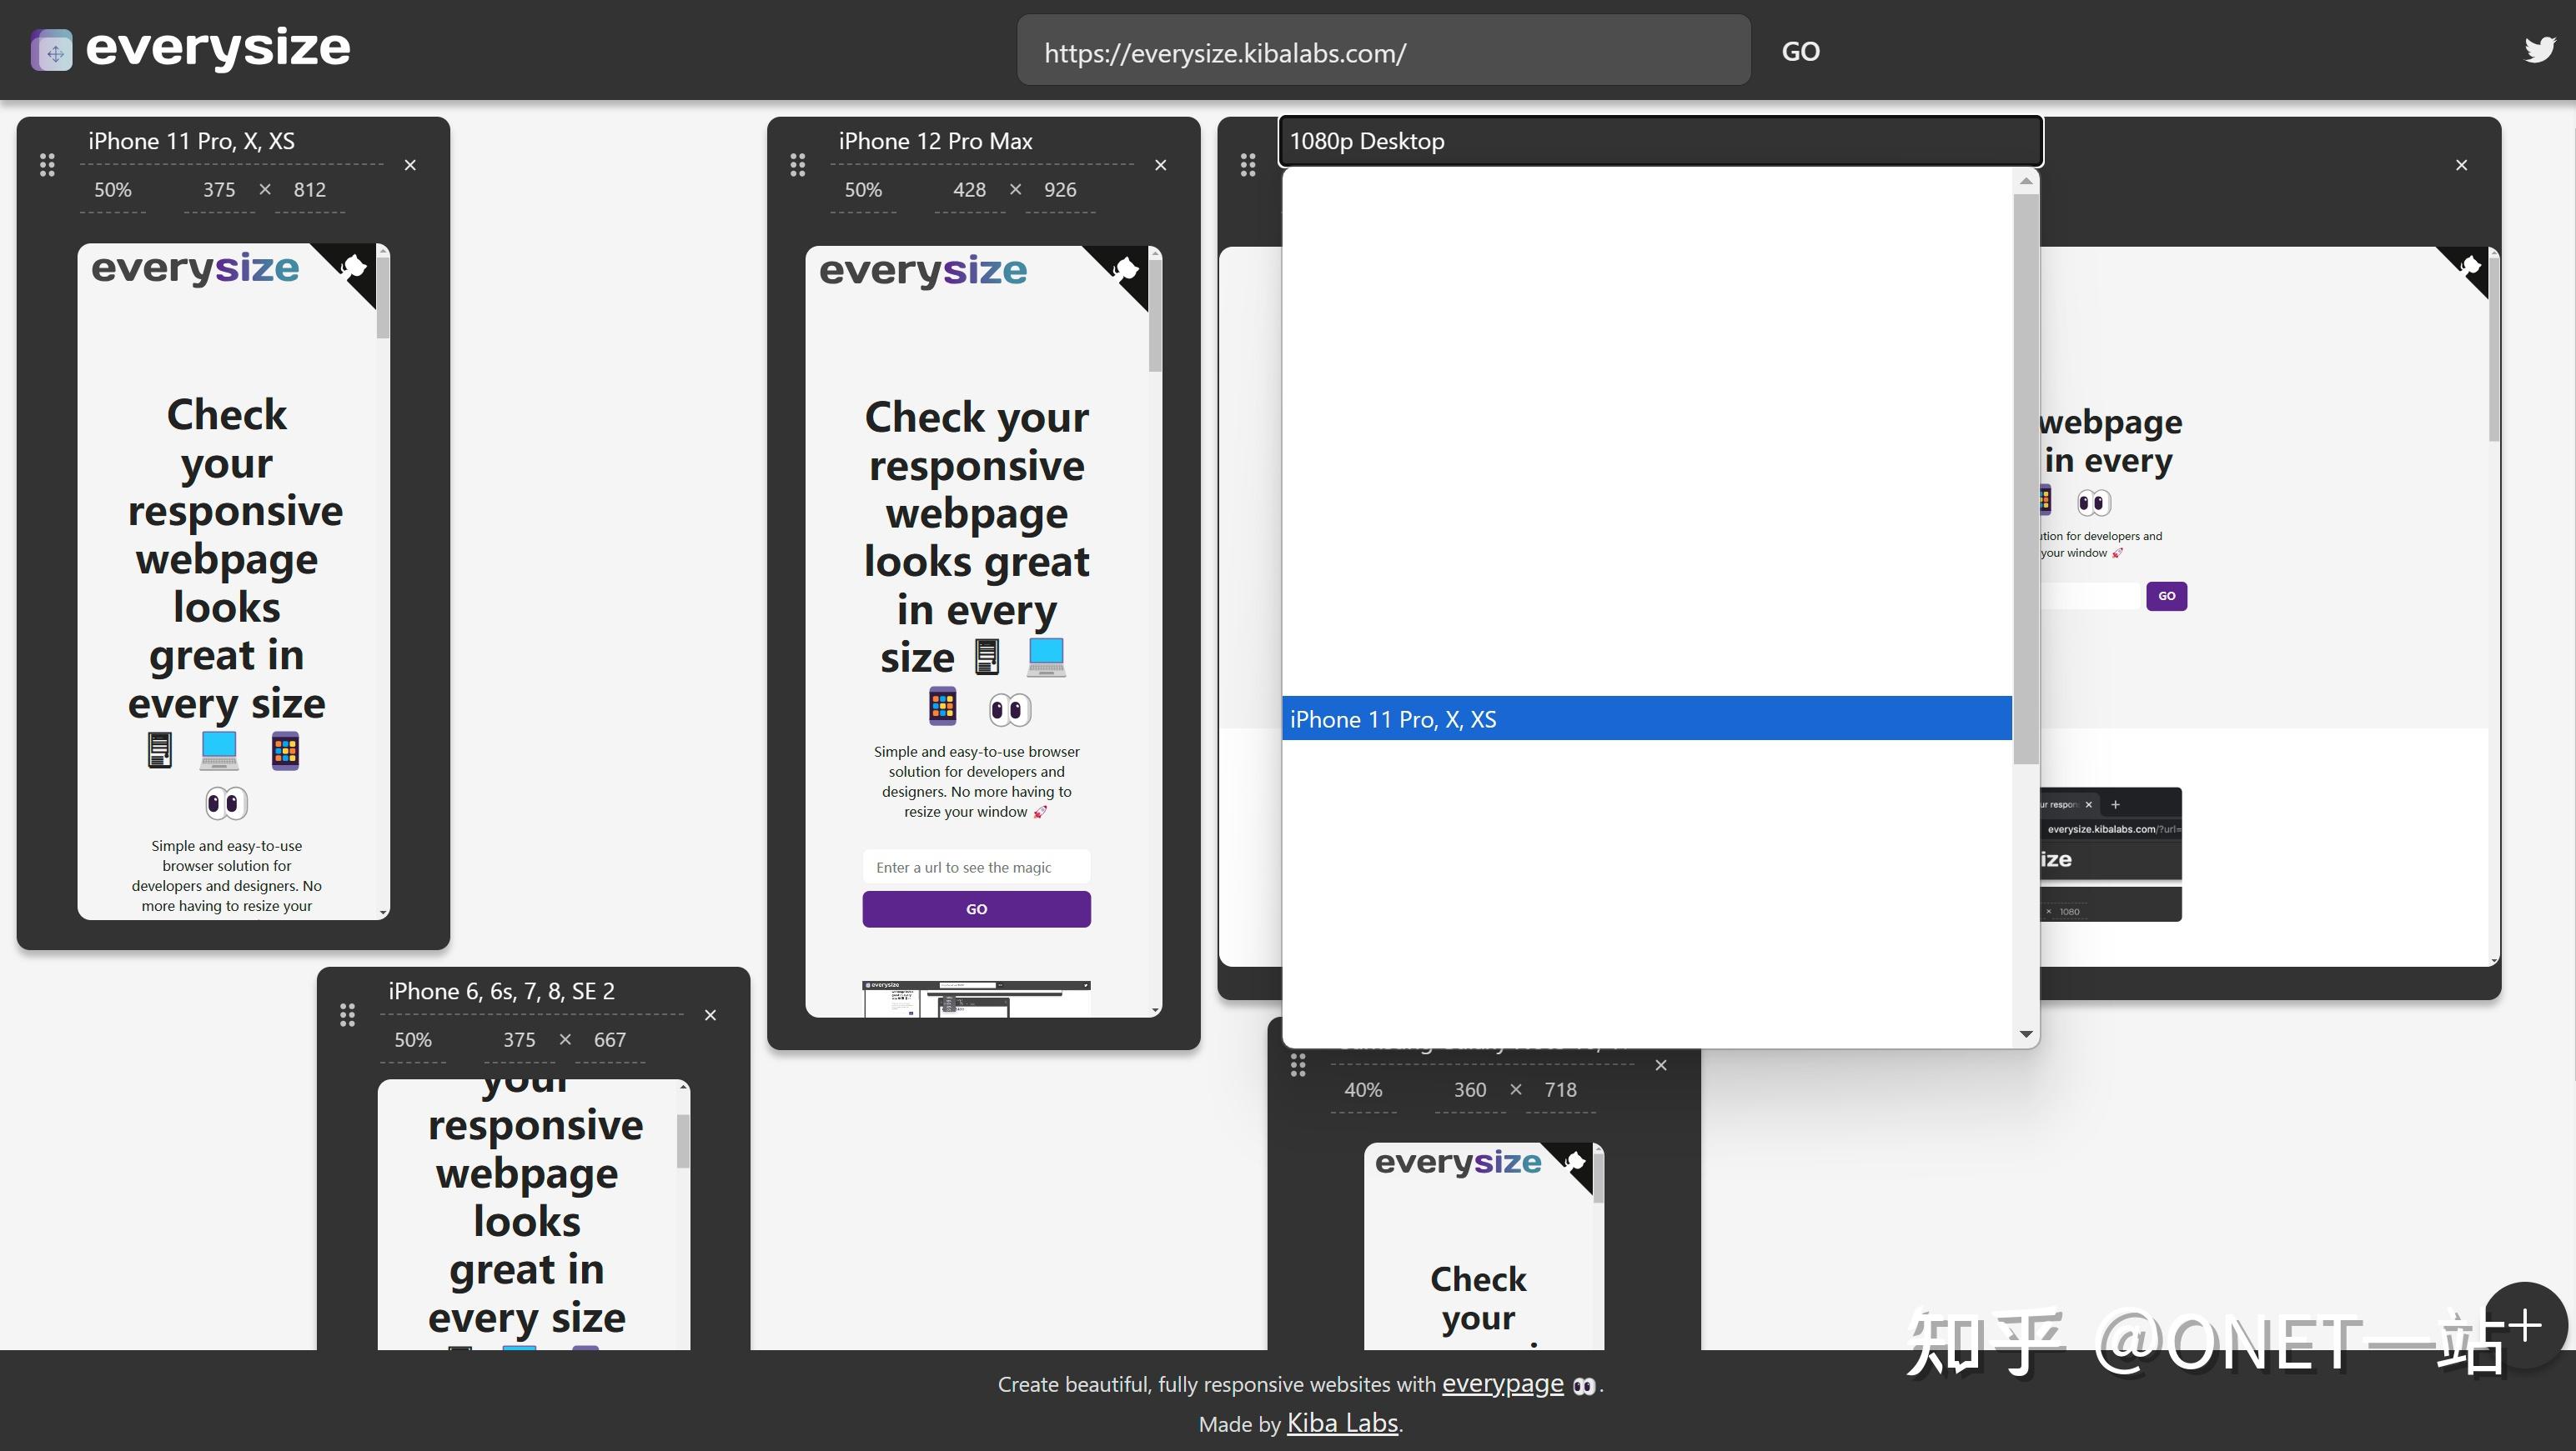Open device dropdown for iPhone 11 Pro, X, XS panel
The width and height of the screenshot is (2576, 1451).
[x=231, y=141]
